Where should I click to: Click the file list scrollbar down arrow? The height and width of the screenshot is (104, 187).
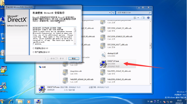pyautogui.click(x=150, y=84)
